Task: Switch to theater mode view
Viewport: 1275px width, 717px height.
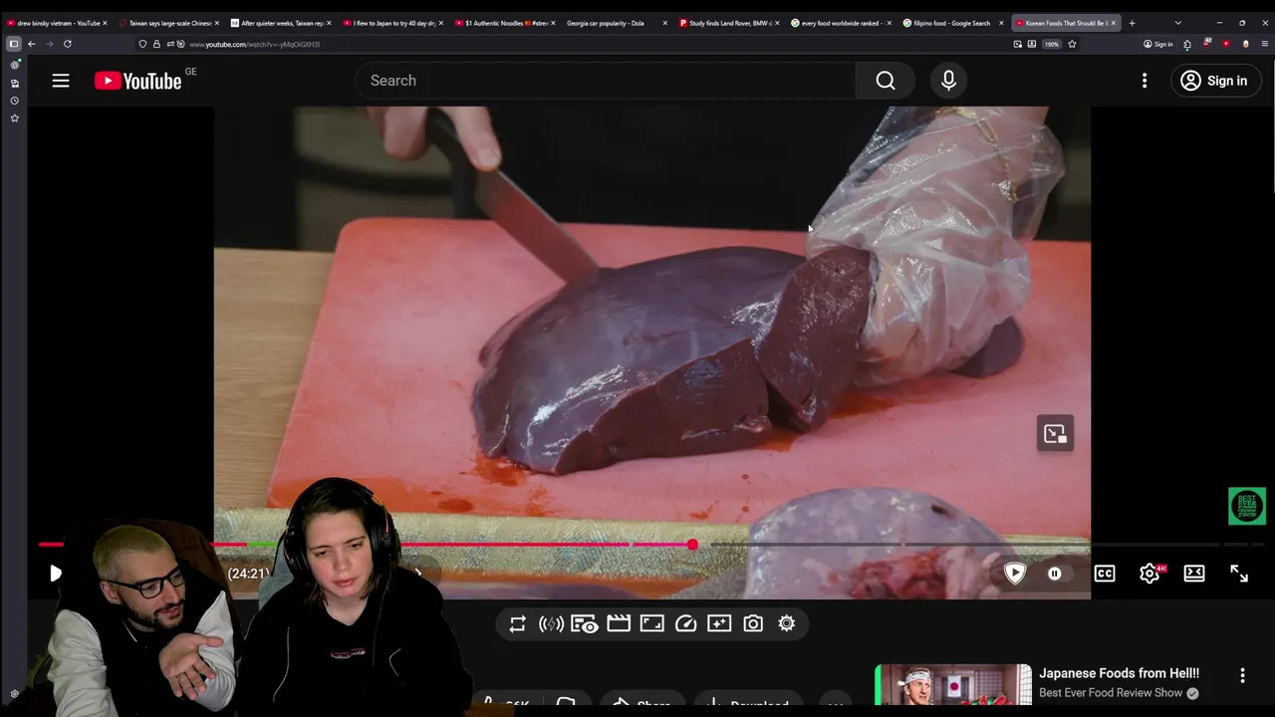Action: pyautogui.click(x=1194, y=574)
